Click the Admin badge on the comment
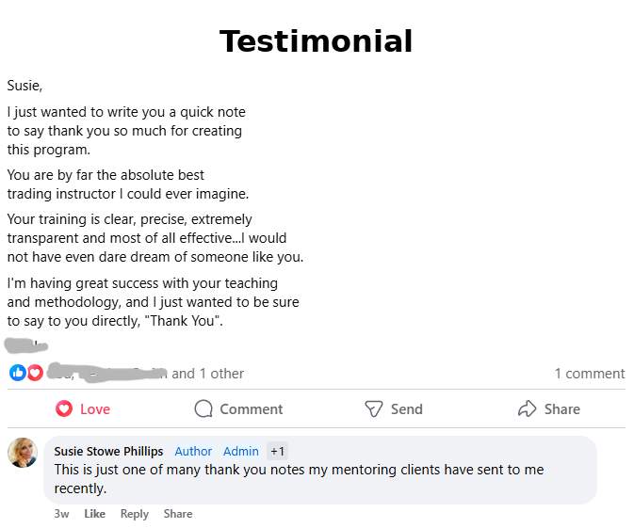The image size is (634, 528). 241,452
